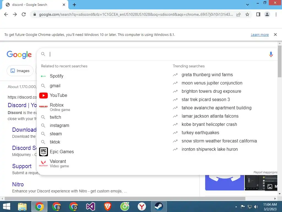282x212 pixels.
Task: Open the Learn more link
Action: (260, 35)
